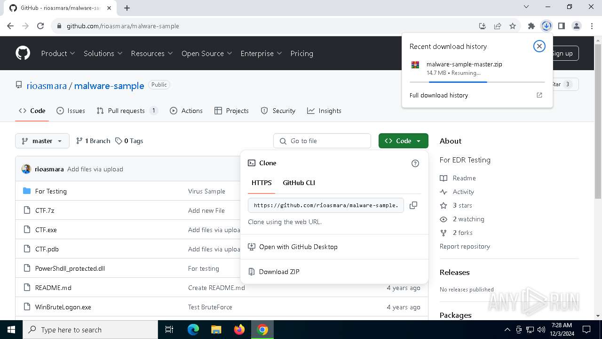Go back to previous page
602x339 pixels.
click(x=10, y=26)
